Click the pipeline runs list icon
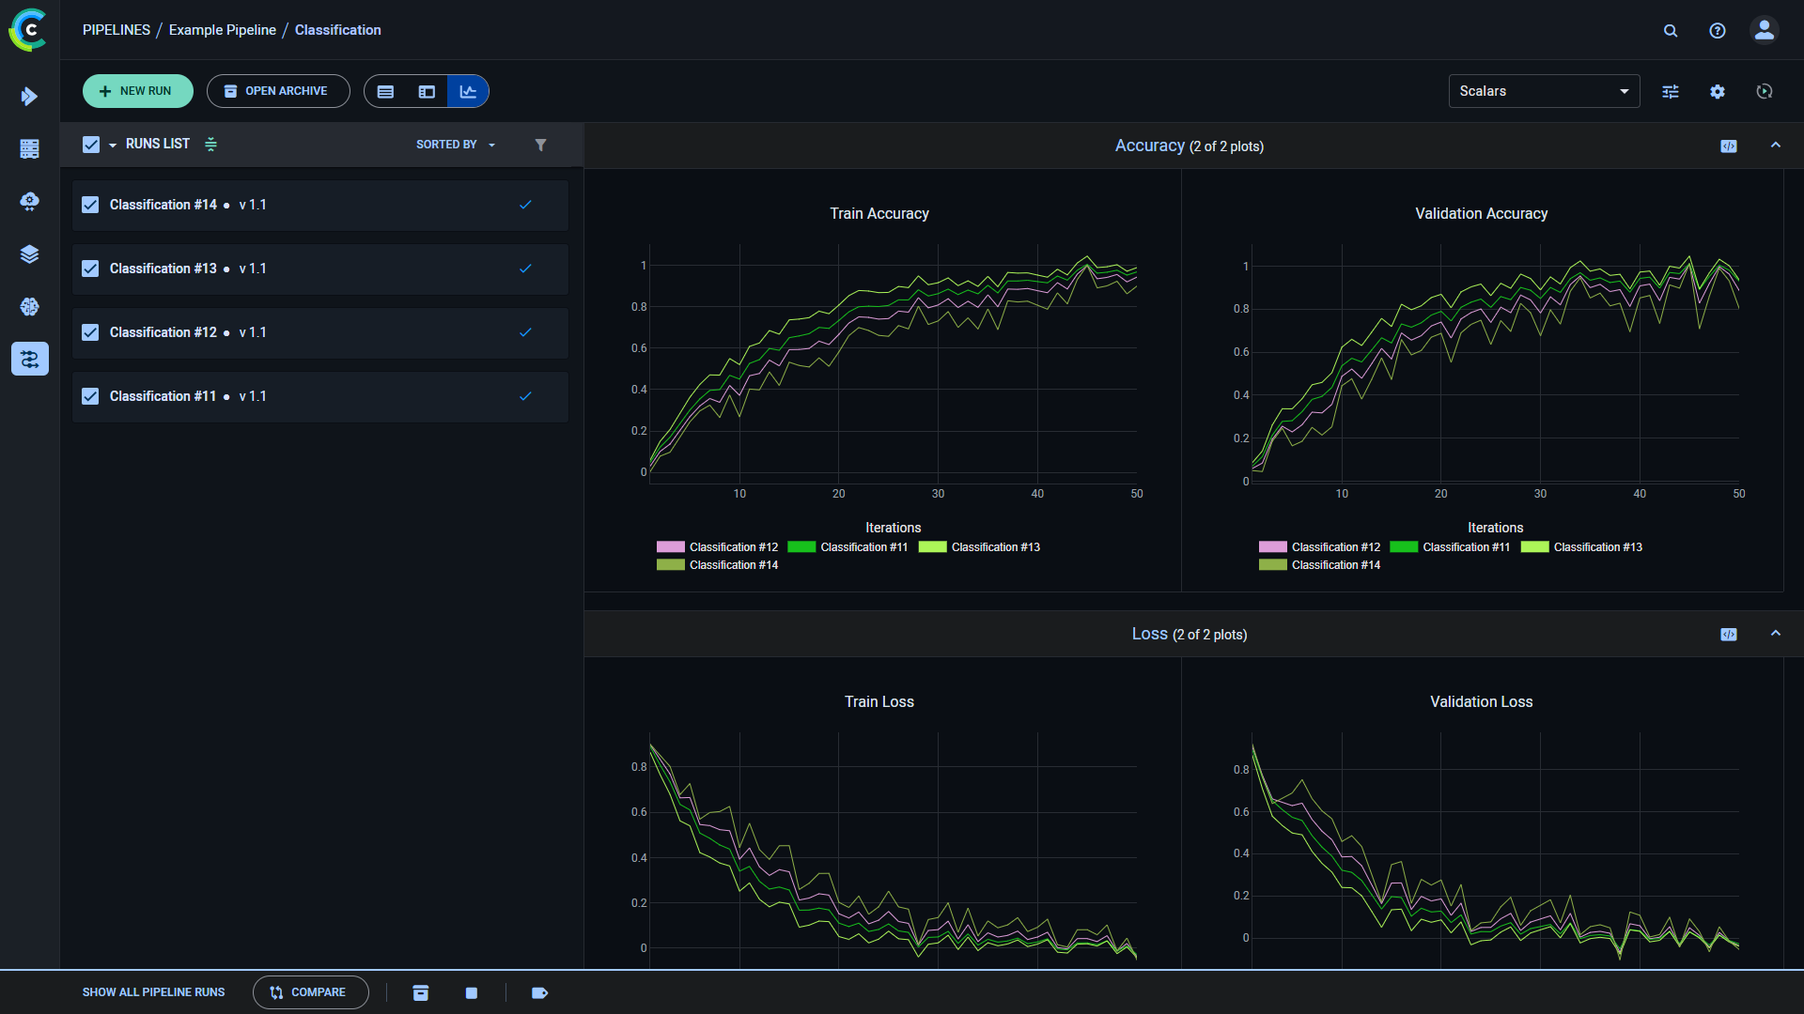Viewport: 1804px width, 1014px height. coord(386,92)
